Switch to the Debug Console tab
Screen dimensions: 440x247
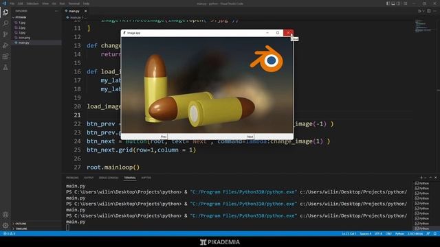point(109,178)
